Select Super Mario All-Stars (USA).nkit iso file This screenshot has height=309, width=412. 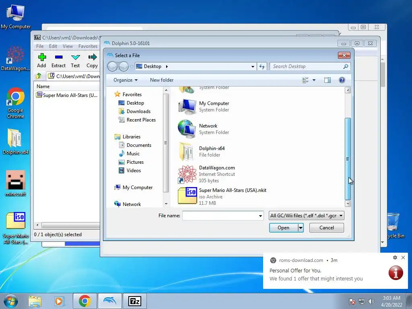pos(222,196)
